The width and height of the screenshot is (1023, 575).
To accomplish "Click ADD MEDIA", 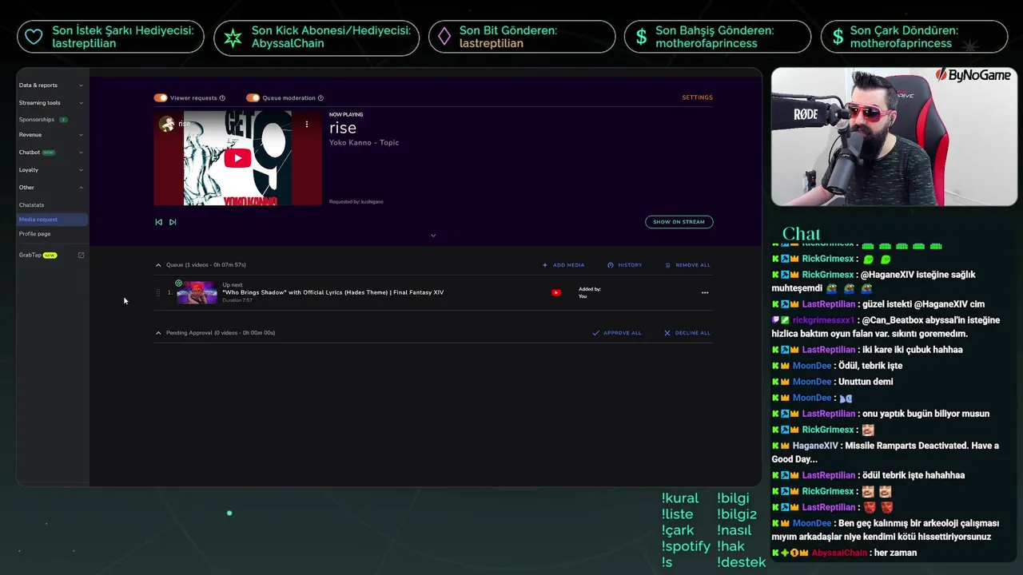I will [x=563, y=265].
